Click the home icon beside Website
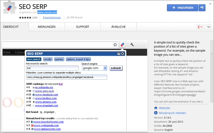 [x=156, y=108]
